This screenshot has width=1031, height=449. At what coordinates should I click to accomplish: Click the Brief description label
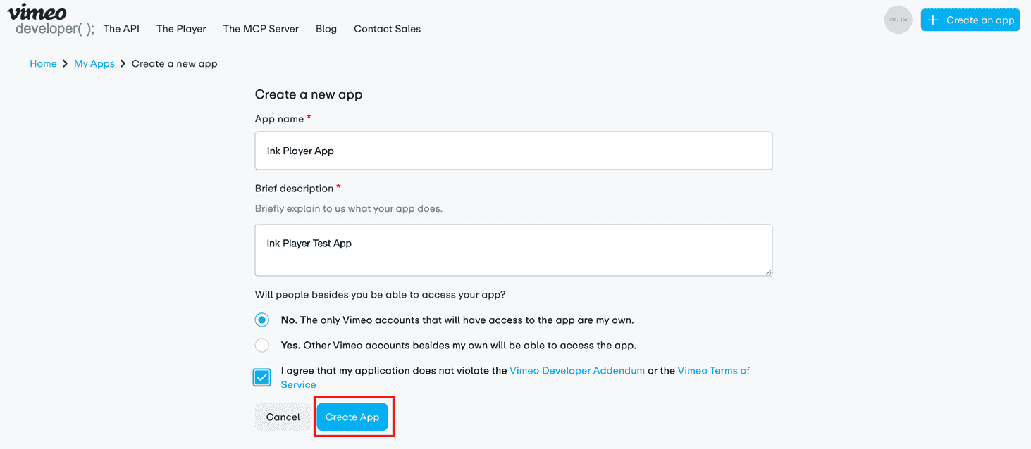294,188
